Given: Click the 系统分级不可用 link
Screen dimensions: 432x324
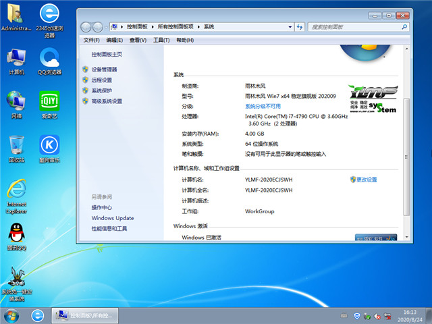Looking at the screenshot, I should 263,106.
